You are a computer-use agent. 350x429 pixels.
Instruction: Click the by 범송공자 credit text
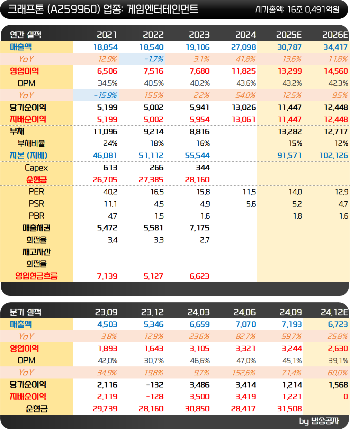click(x=319, y=421)
